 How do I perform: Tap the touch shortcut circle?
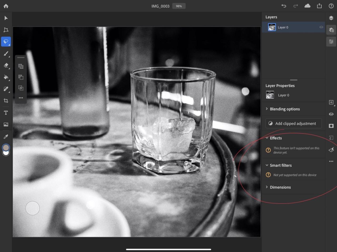(x=32, y=208)
